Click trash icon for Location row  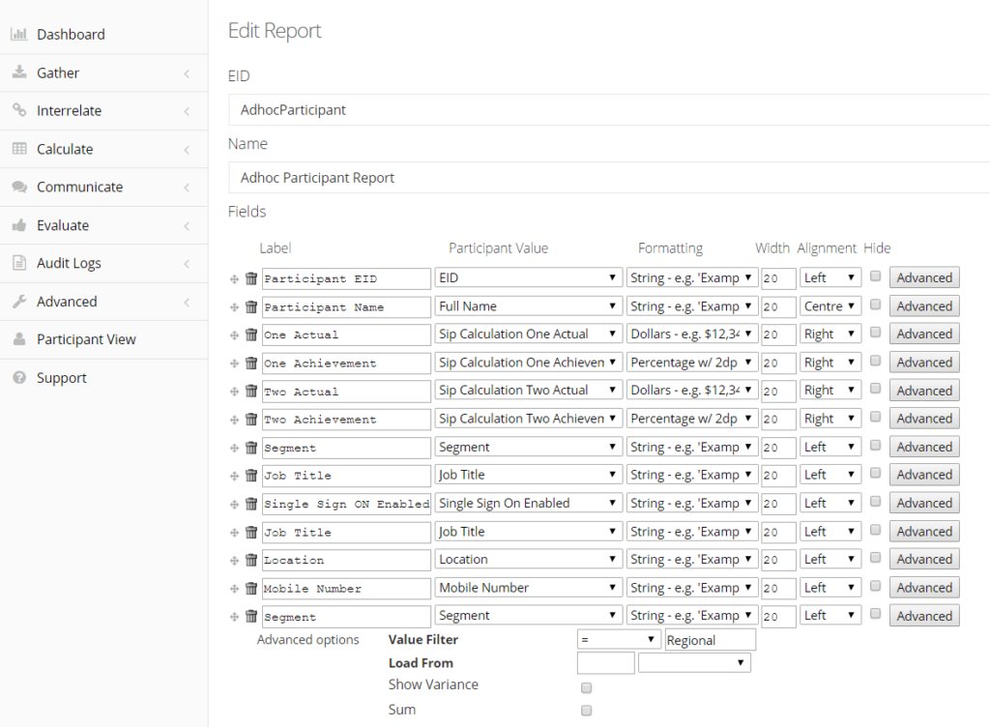[251, 560]
